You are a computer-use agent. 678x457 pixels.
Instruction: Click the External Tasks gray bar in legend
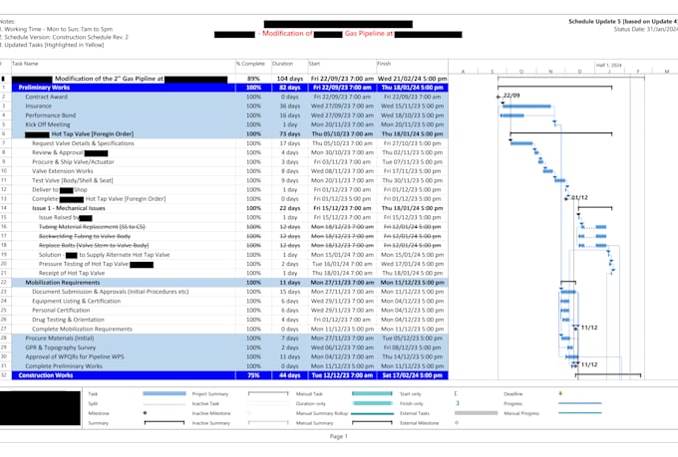click(x=476, y=413)
